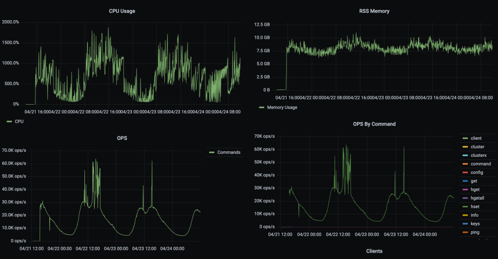Click 60.0K ops/s label in OPS panel

(14, 164)
